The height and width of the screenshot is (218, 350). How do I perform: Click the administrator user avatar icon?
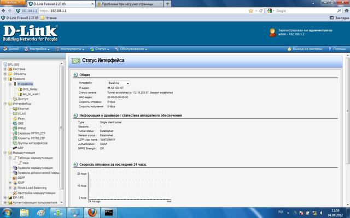pos(272,33)
